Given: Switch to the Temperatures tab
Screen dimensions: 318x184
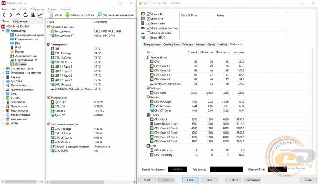Looking at the screenshot, I should tap(152, 45).
